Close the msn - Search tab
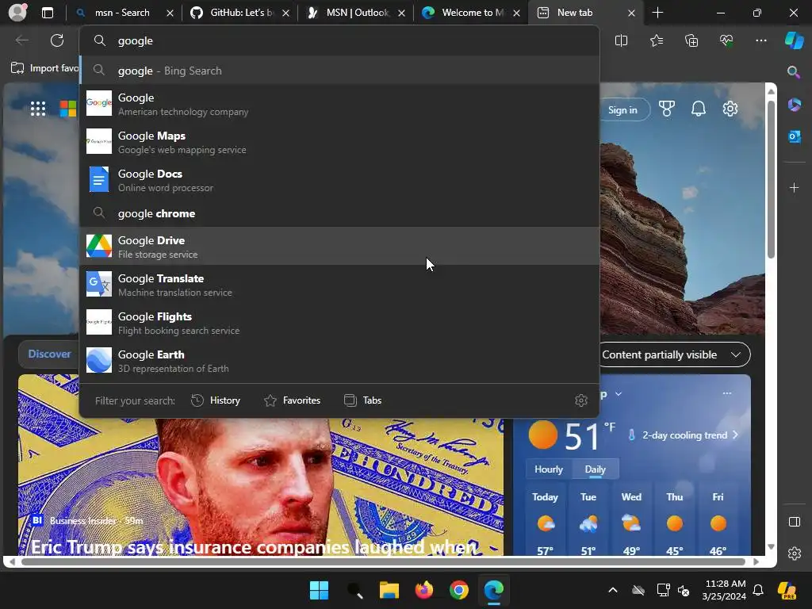This screenshot has height=609, width=812. [170, 13]
